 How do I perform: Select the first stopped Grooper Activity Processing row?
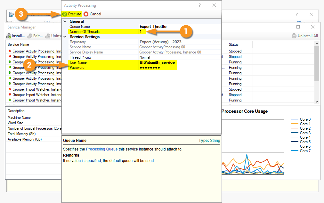34,51
